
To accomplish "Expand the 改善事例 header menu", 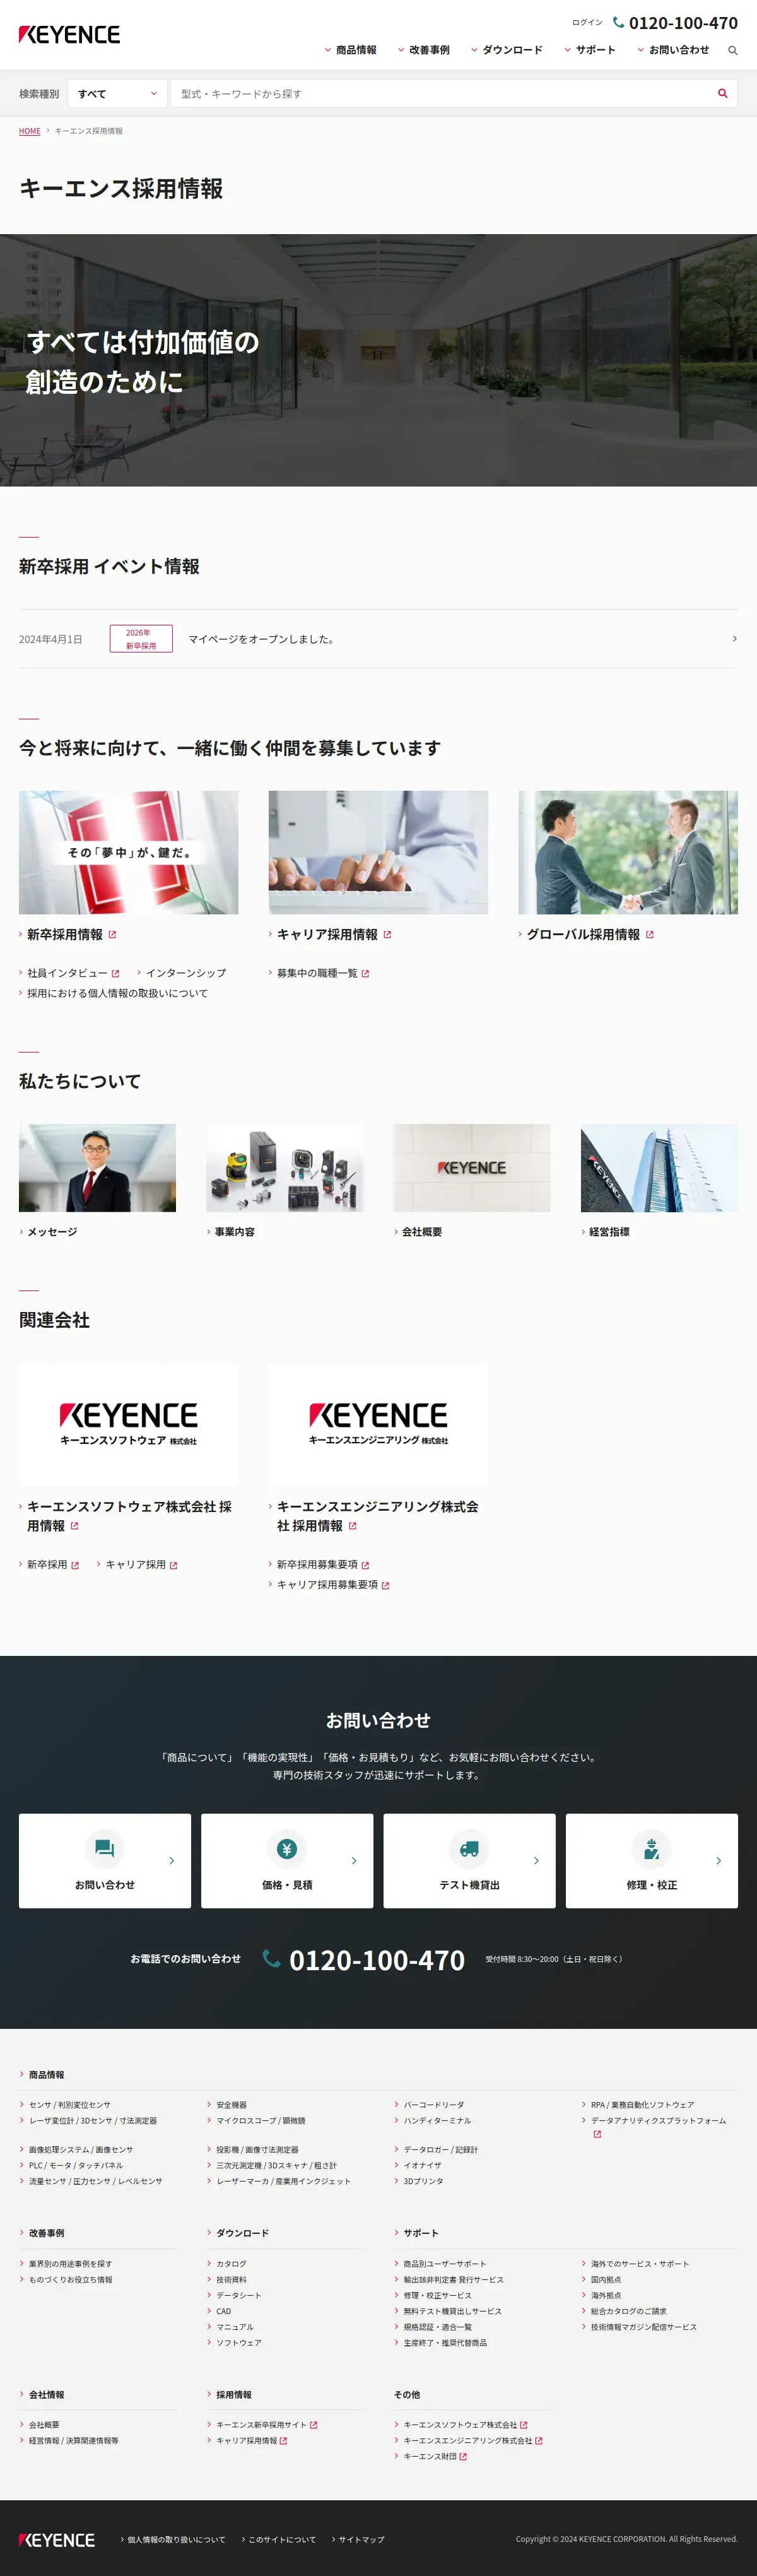I will (x=424, y=50).
